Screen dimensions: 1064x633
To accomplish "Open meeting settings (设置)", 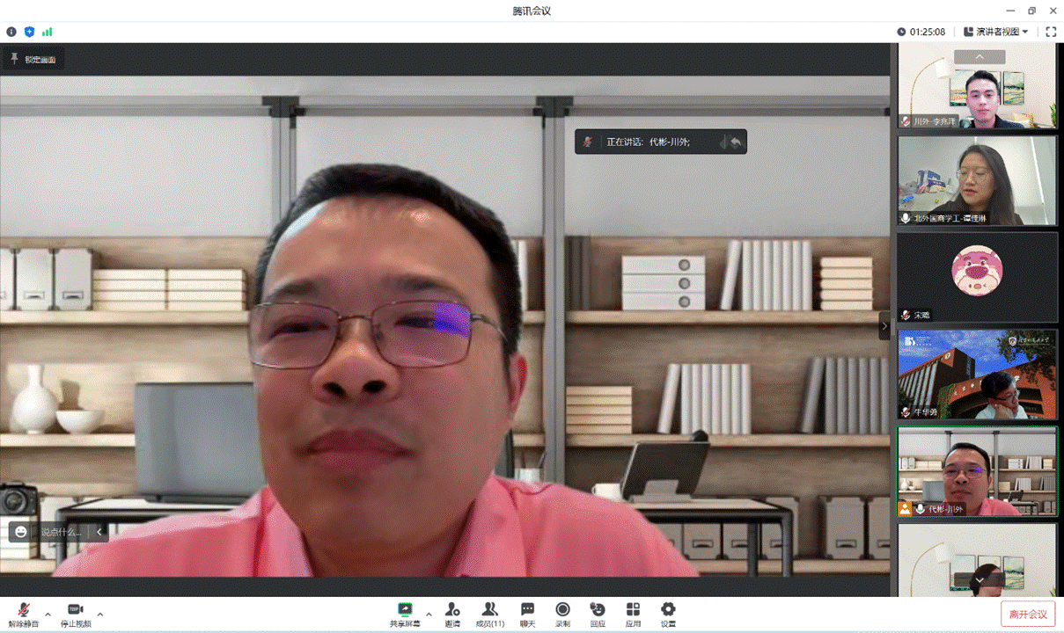I will [668, 615].
